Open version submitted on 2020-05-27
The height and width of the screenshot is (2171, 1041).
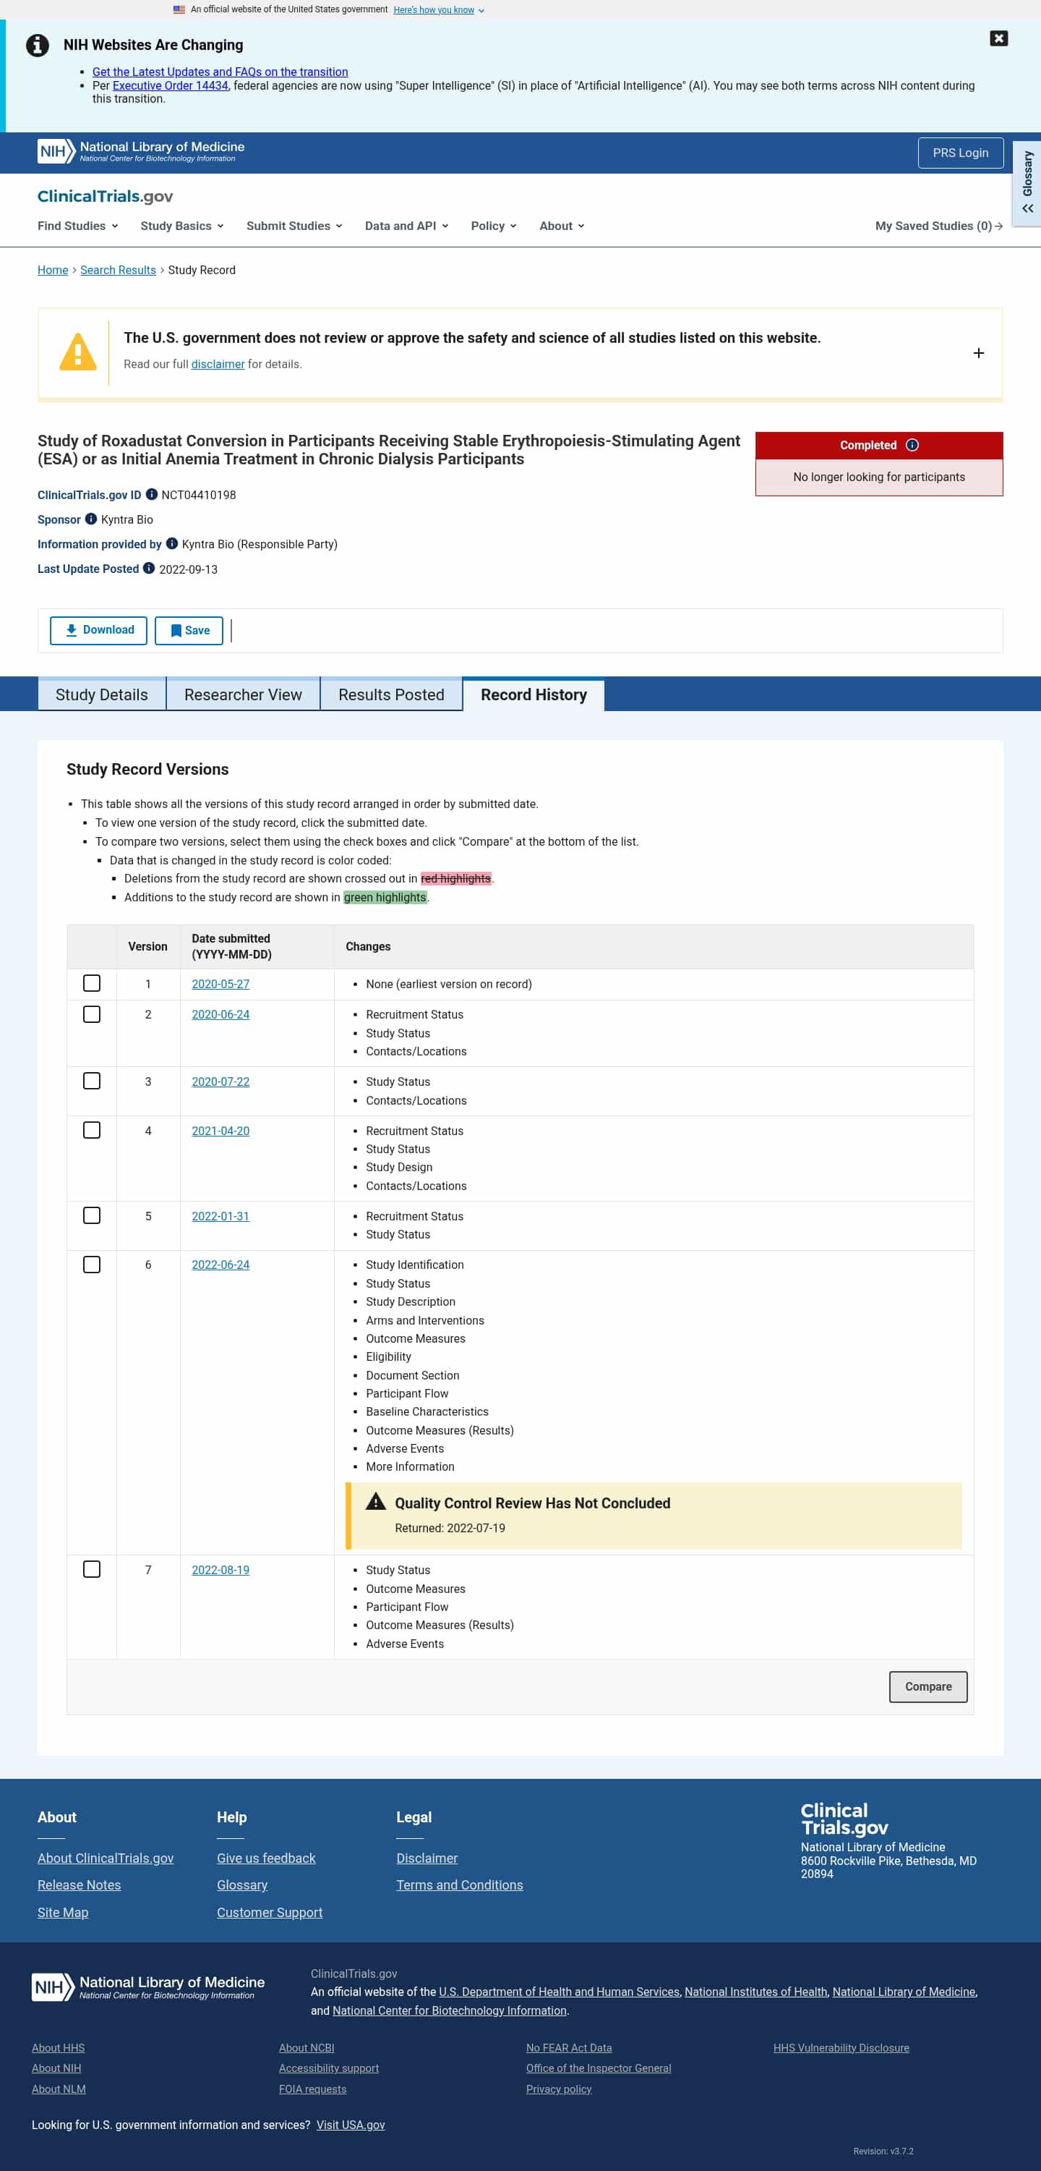pos(220,984)
